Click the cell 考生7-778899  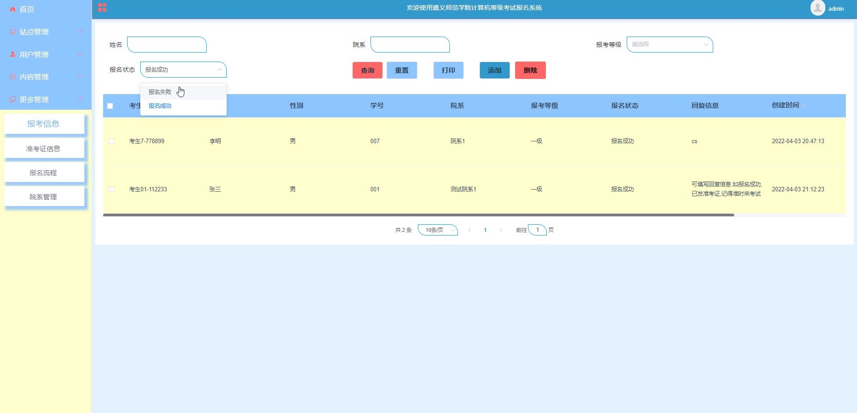[147, 141]
